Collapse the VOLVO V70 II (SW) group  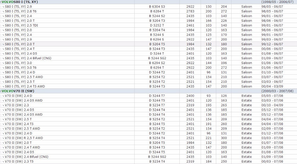pyautogui.click(x=1, y=91)
